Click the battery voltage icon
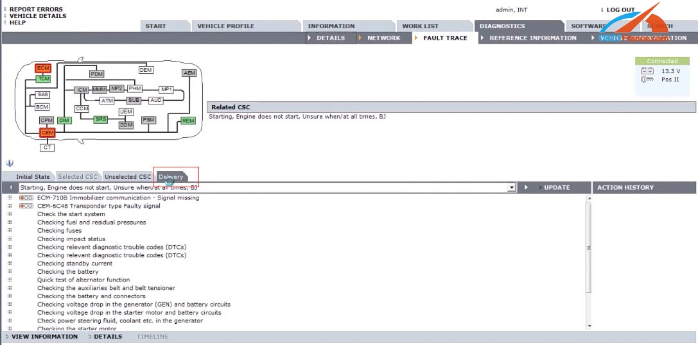 (647, 71)
